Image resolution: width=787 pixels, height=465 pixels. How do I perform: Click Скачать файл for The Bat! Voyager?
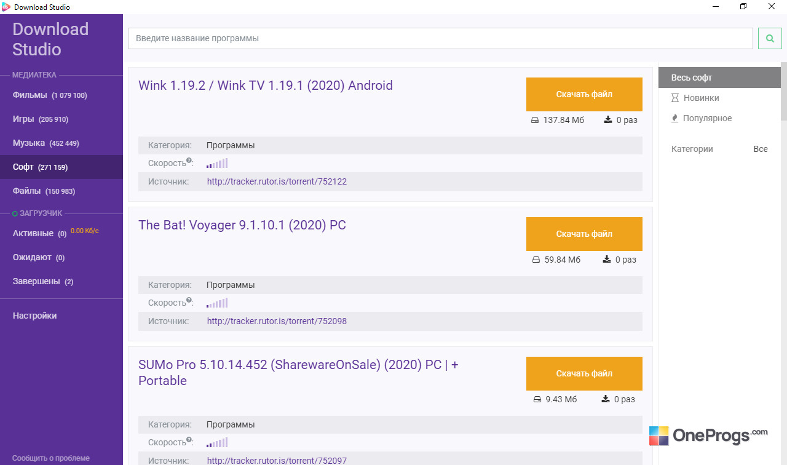pos(584,234)
